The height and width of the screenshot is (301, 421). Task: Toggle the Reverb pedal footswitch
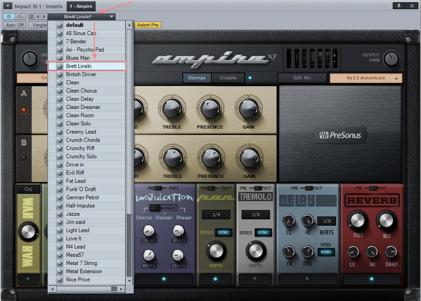(x=372, y=279)
